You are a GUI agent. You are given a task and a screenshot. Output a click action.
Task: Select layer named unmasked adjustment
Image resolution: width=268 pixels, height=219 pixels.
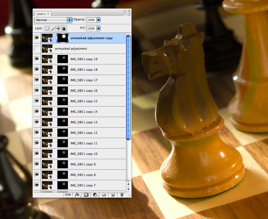pos(71,49)
